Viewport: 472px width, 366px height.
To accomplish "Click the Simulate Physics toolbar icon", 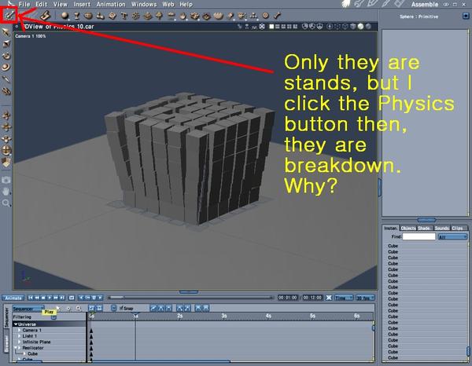I will tap(9, 15).
